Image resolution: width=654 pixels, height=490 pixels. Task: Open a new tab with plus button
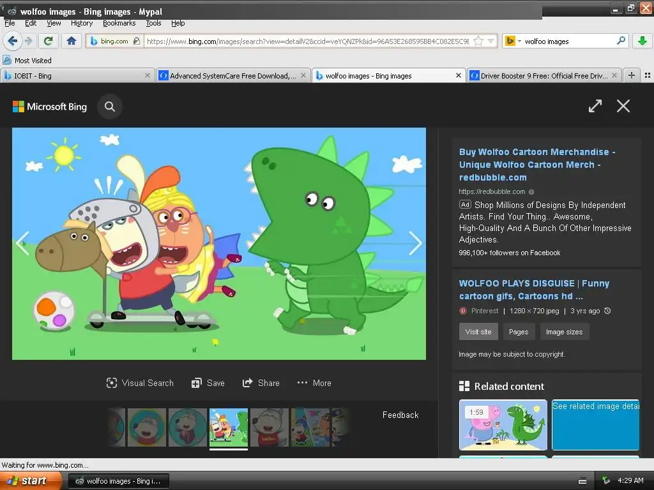coord(632,75)
